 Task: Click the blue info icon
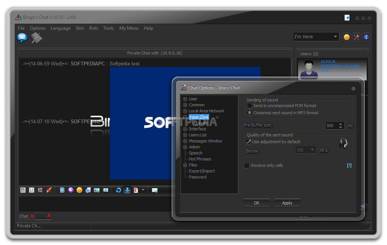[366, 37]
